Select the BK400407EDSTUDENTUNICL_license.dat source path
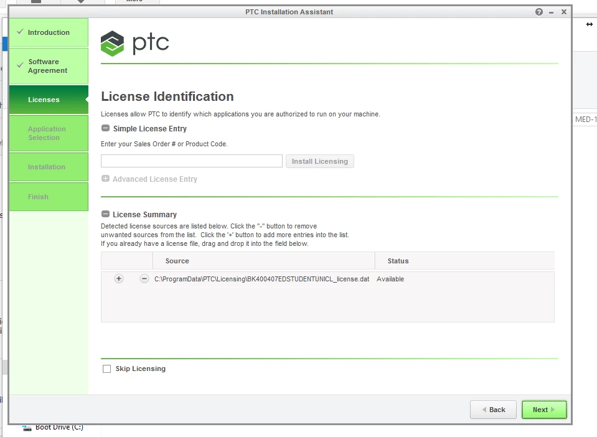Viewport: 597px width, 437px height. pos(261,279)
